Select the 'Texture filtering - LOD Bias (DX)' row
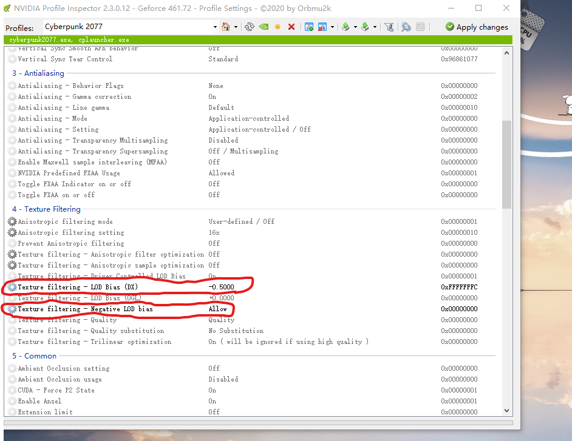Image resolution: width=572 pixels, height=441 pixels. [x=252, y=287]
